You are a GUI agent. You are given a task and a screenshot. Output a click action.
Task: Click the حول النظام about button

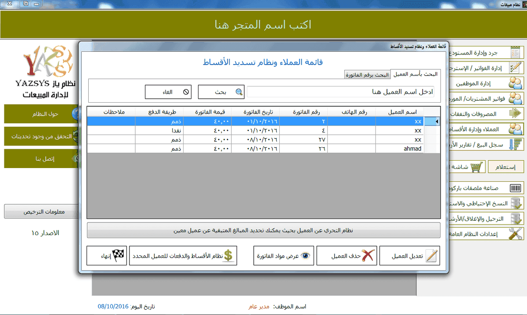(40, 114)
